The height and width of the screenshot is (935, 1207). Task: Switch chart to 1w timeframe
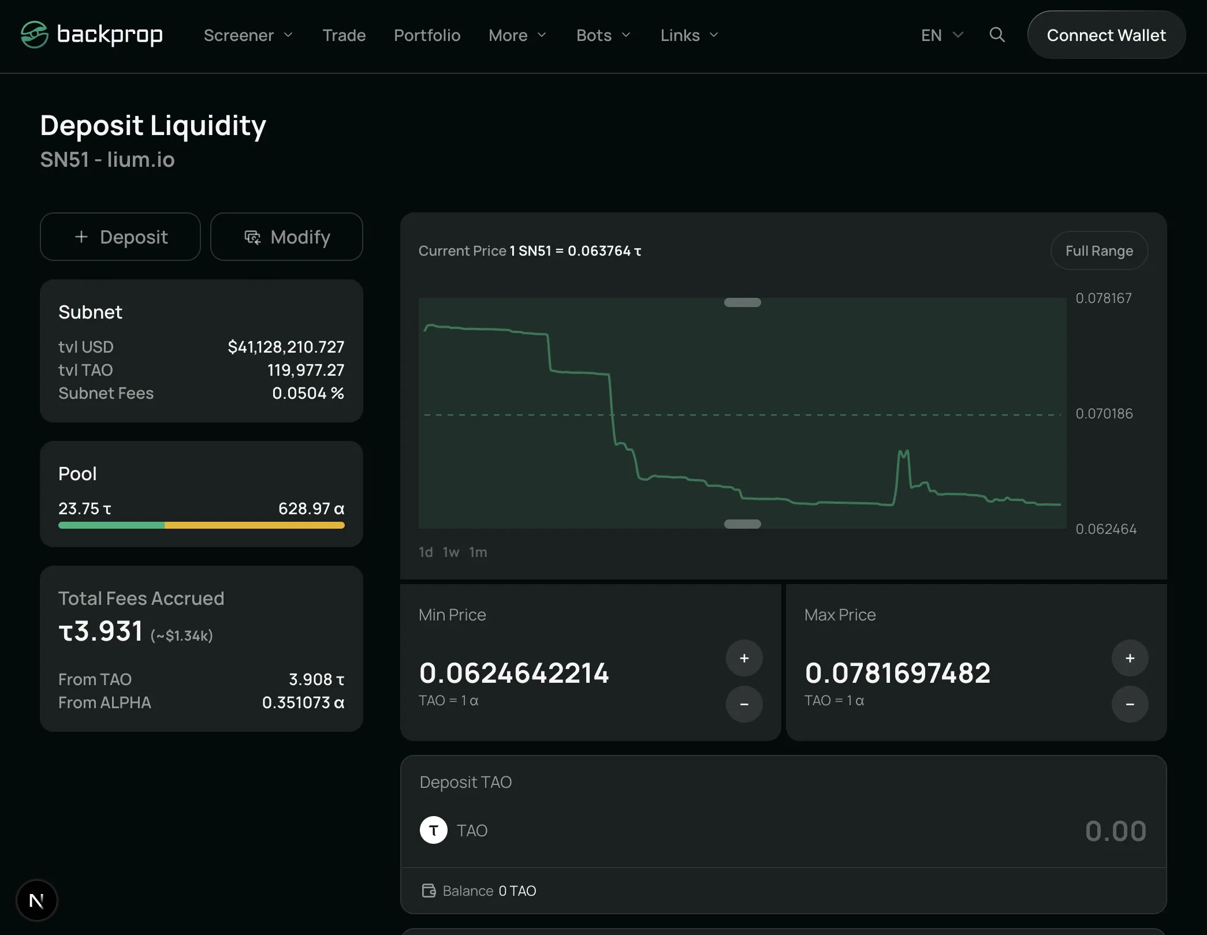point(451,552)
